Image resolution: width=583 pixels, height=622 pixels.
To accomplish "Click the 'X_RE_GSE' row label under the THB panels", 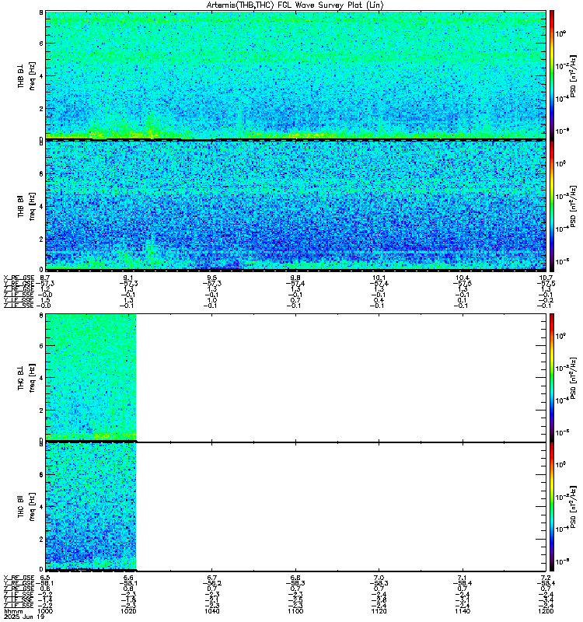I will 19,278.
